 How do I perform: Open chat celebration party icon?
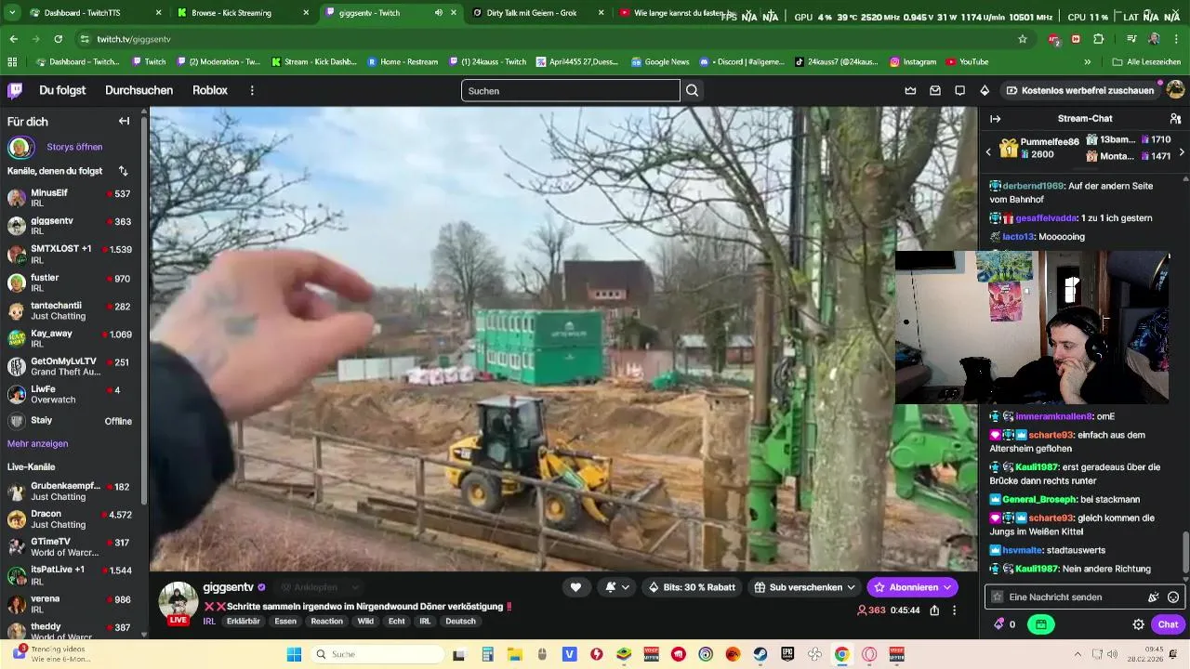(x=1153, y=597)
